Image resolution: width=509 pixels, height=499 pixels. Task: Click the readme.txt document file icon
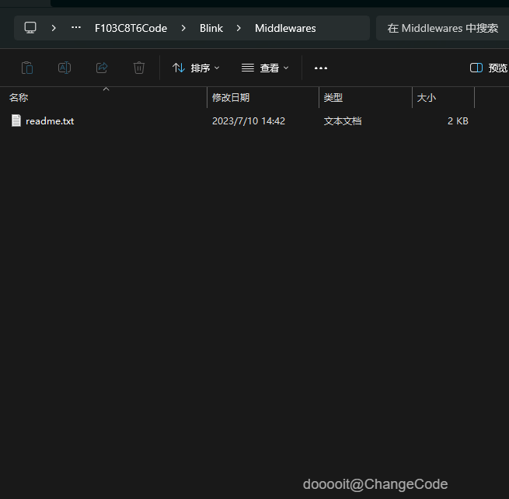pos(16,120)
